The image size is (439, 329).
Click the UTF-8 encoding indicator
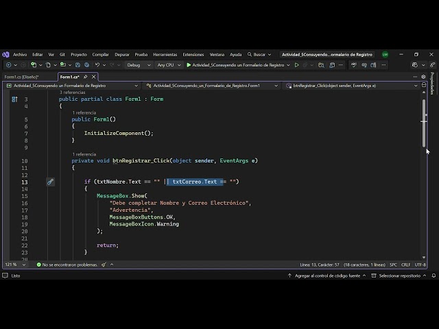pyautogui.click(x=420, y=265)
